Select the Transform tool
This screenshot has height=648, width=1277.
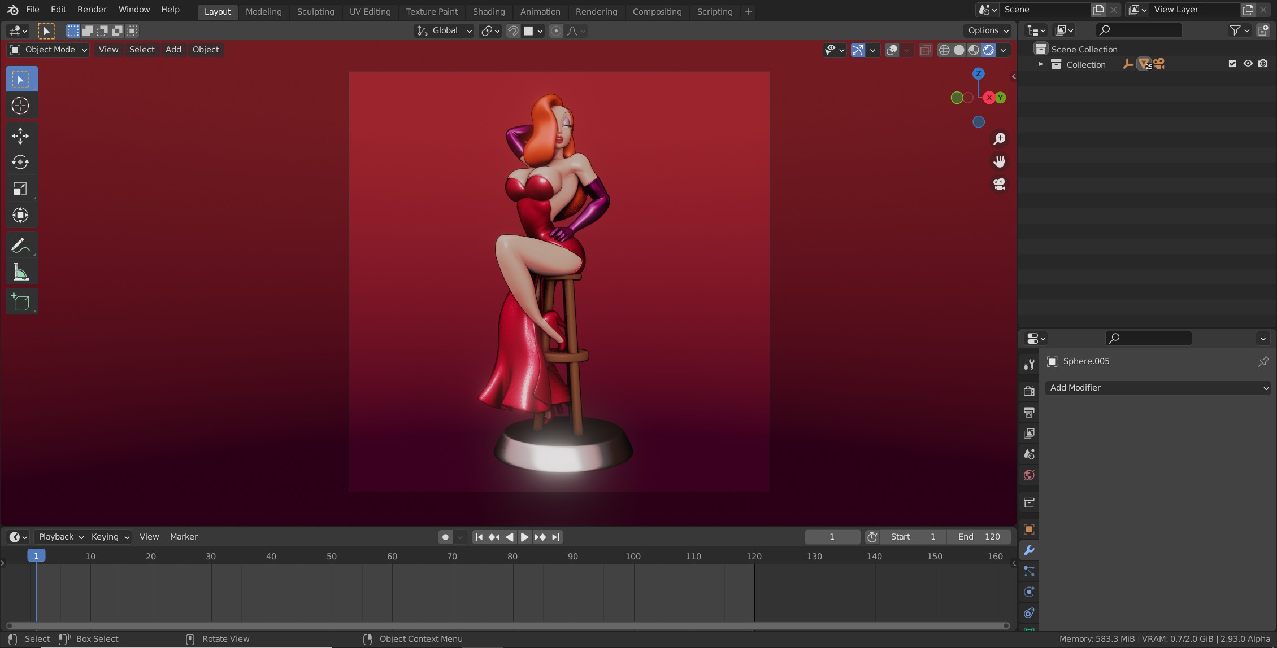(21, 215)
